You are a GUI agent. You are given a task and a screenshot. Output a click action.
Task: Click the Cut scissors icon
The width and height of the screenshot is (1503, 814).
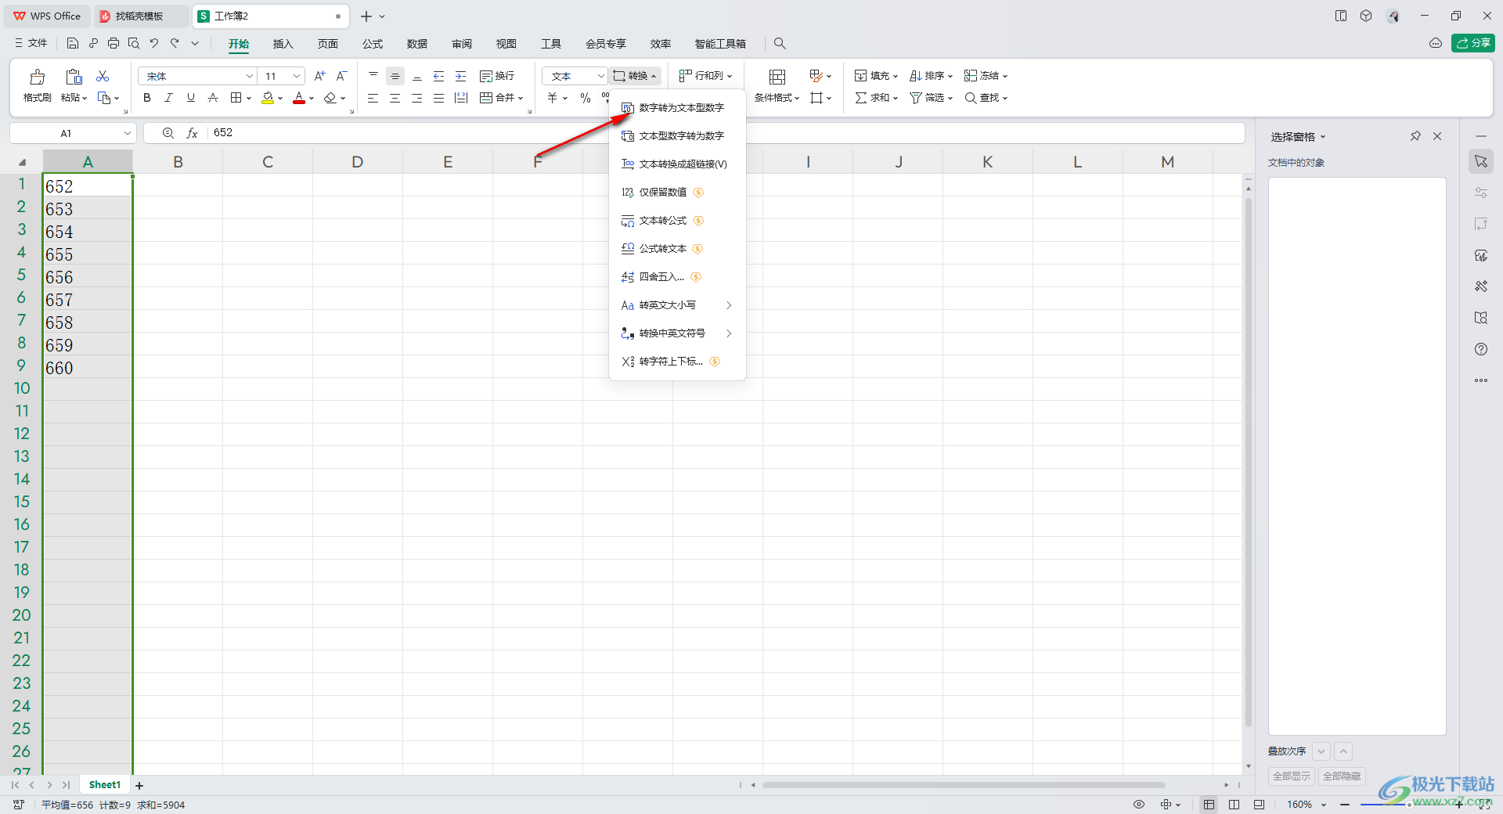pos(103,76)
